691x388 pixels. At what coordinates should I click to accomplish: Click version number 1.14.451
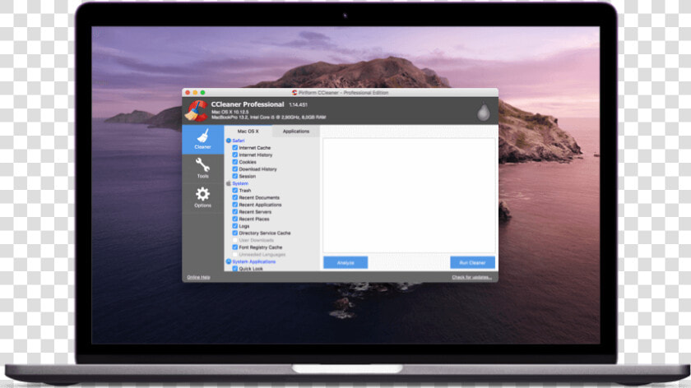coord(299,105)
